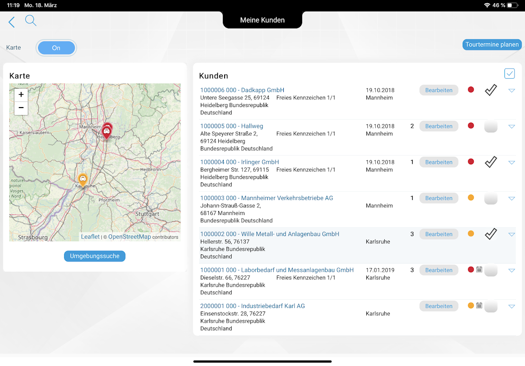Click Bearbeiten for Irlinger GmbH

[x=439, y=162]
